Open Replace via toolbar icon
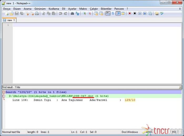The height and width of the screenshot is (136, 184). click(x=77, y=13)
